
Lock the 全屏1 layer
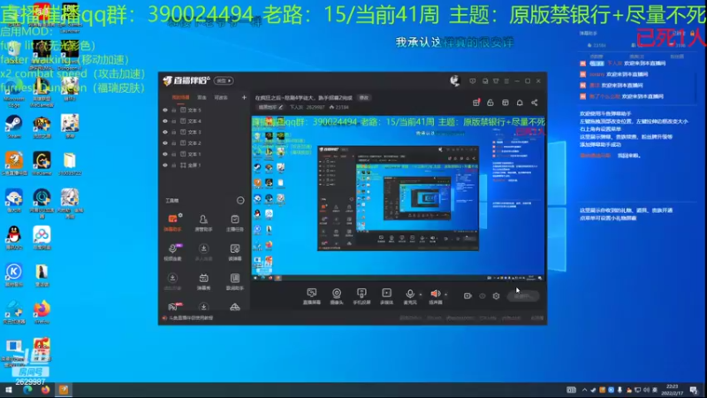click(173, 165)
